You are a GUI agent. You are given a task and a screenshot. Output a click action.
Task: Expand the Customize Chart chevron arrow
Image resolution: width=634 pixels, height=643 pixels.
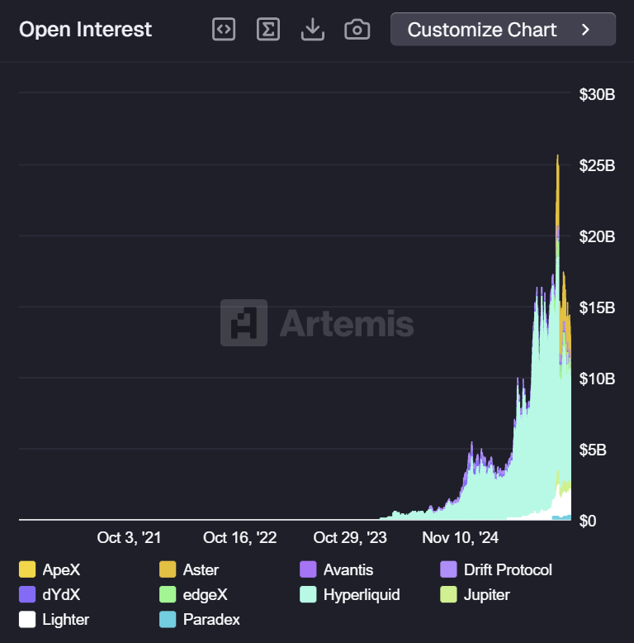coord(585,30)
